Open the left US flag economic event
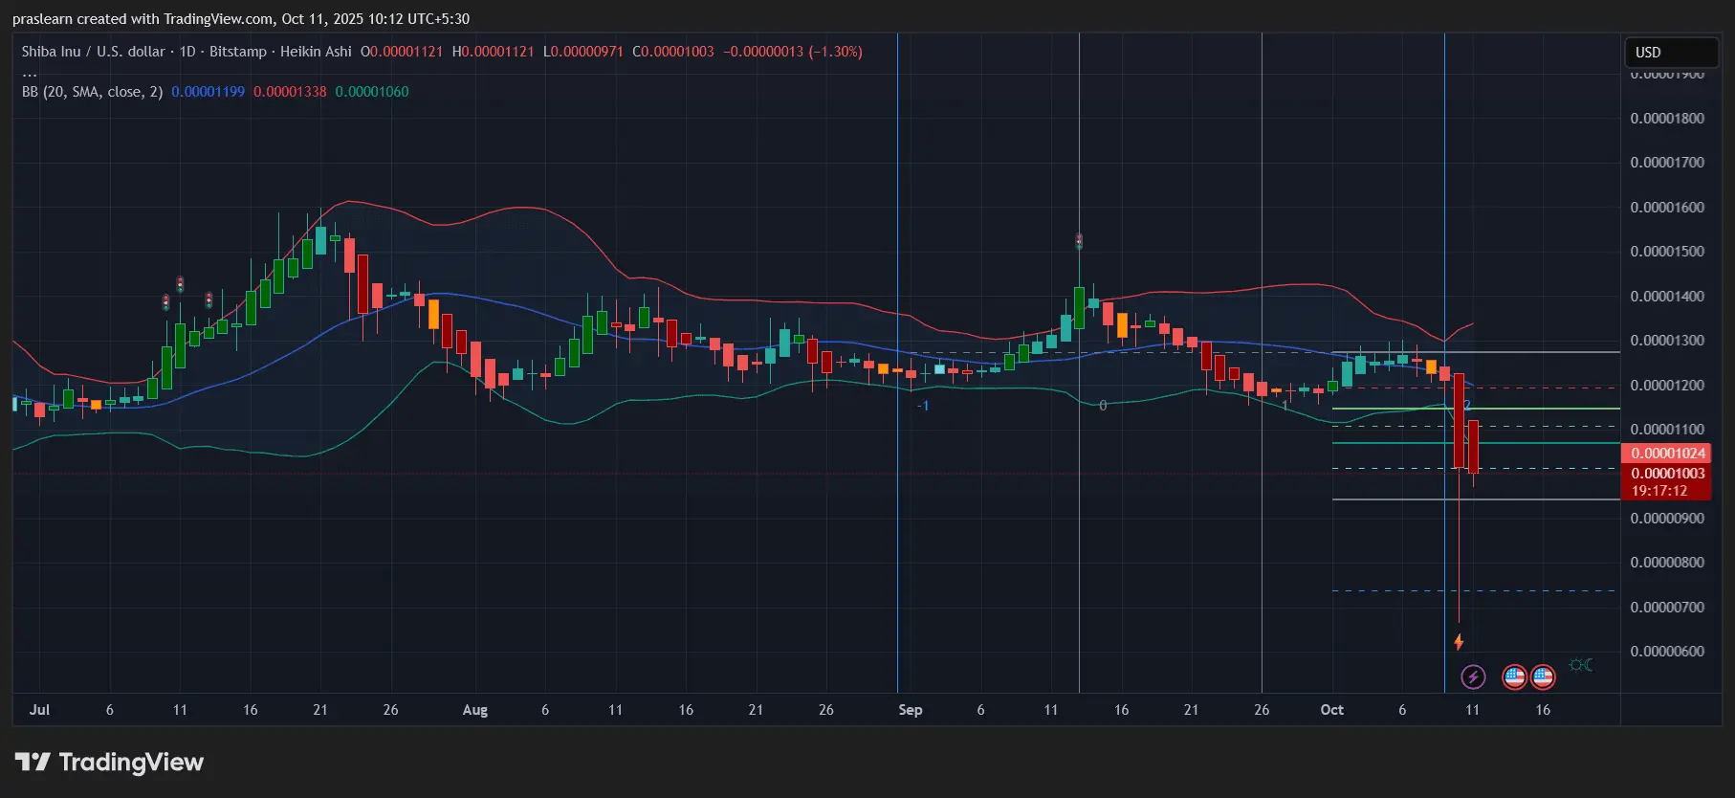Viewport: 1735px width, 798px height. click(x=1514, y=677)
